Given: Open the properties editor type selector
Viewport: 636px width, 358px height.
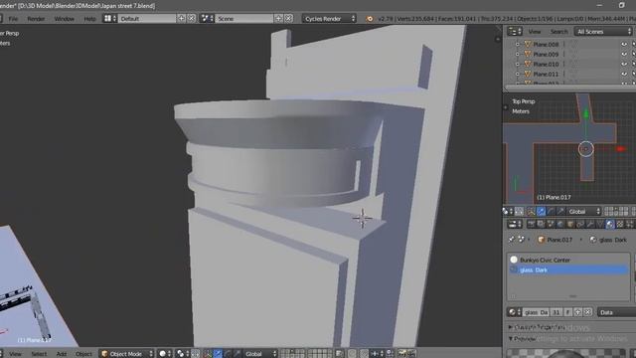Looking at the screenshot, I should [515, 224].
